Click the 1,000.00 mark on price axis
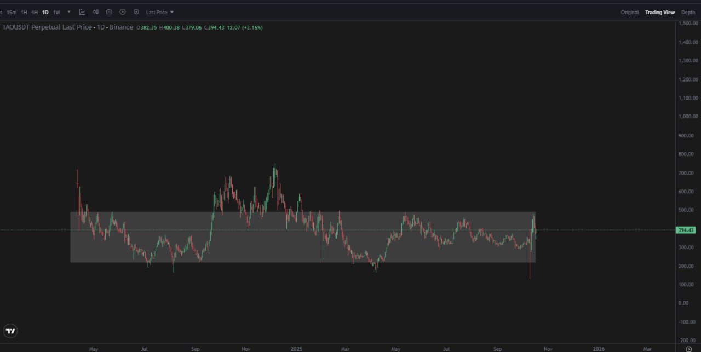 click(687, 117)
